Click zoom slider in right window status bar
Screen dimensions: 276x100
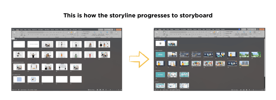[256, 90]
